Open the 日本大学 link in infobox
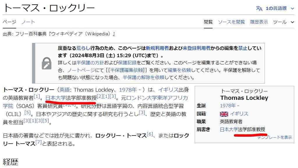This screenshot has height=168, width=298. pyautogui.click(x=229, y=129)
